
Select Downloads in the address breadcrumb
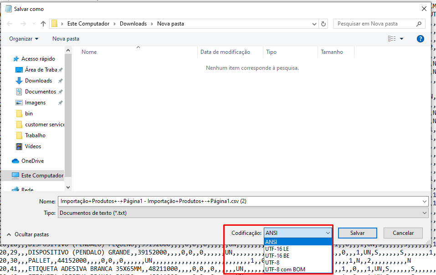(x=133, y=24)
